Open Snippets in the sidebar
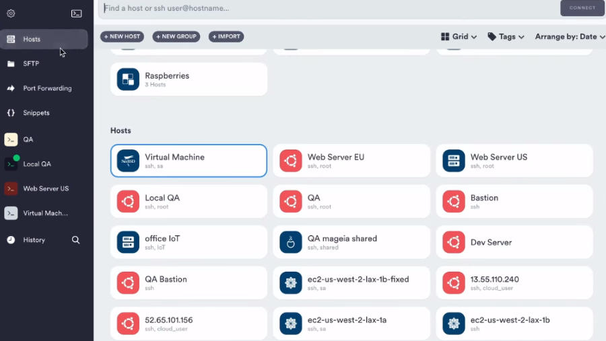606x341 pixels. click(36, 113)
